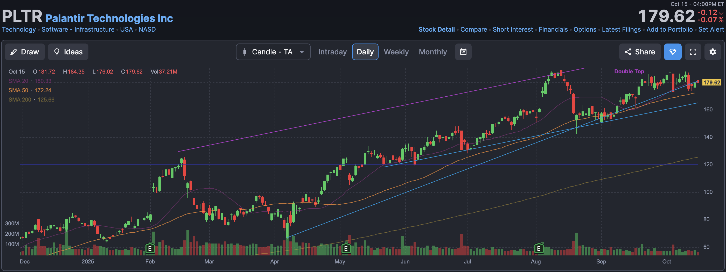The image size is (726, 272).
Task: Open chart settings gear
Action: pyautogui.click(x=713, y=52)
